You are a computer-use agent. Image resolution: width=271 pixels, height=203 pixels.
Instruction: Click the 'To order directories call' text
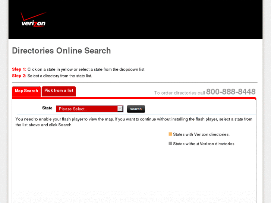tap(179, 93)
